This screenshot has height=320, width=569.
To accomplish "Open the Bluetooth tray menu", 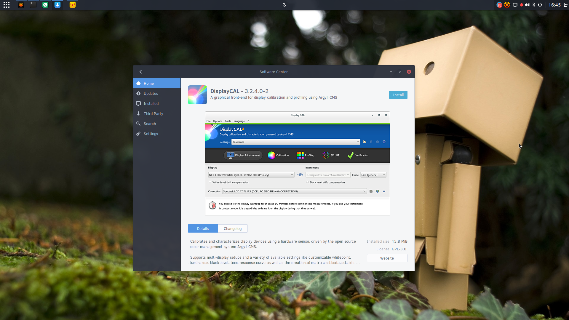I will coord(534,5).
